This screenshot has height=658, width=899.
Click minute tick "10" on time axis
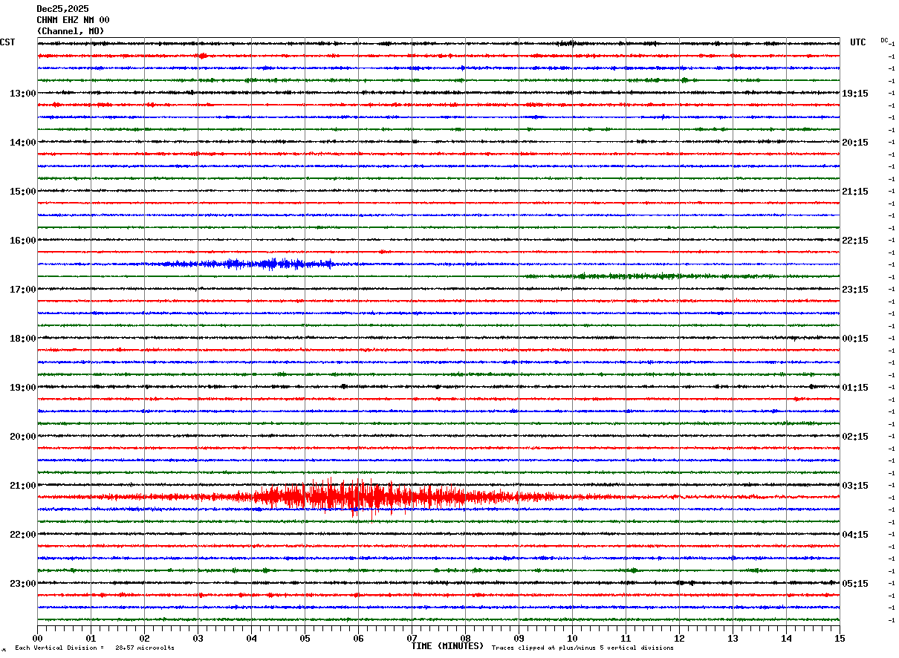[x=572, y=638]
